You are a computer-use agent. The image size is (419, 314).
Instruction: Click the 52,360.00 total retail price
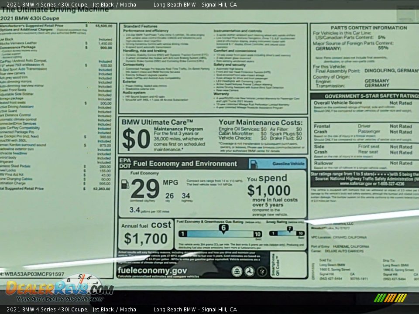point(102,189)
